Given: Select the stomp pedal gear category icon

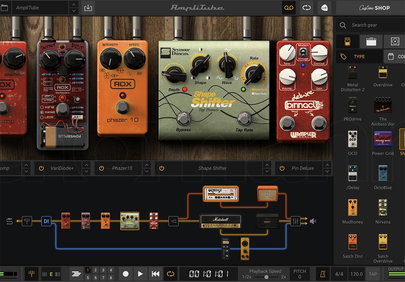Looking at the screenshot, I should click(347, 41).
